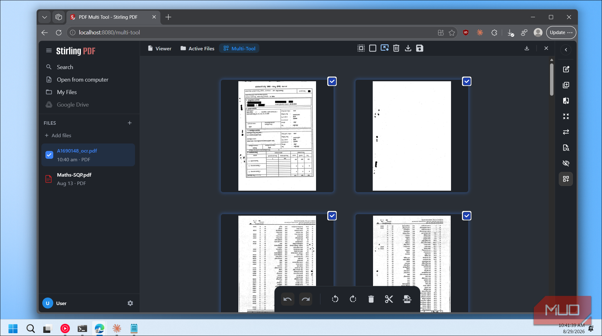Click the split scissors icon
Viewport: 602px width, 336px height.
(x=389, y=299)
